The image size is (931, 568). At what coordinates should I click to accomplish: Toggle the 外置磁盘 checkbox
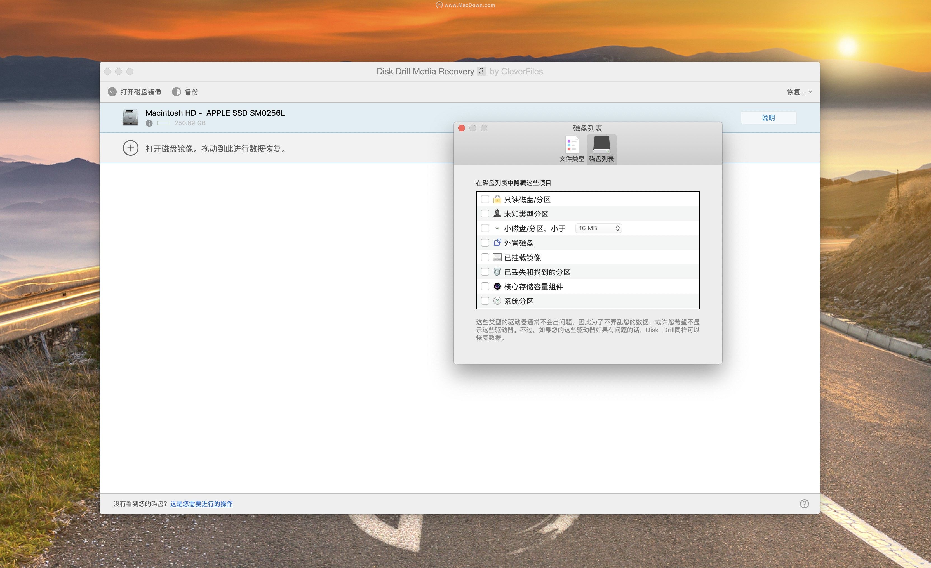pos(485,242)
